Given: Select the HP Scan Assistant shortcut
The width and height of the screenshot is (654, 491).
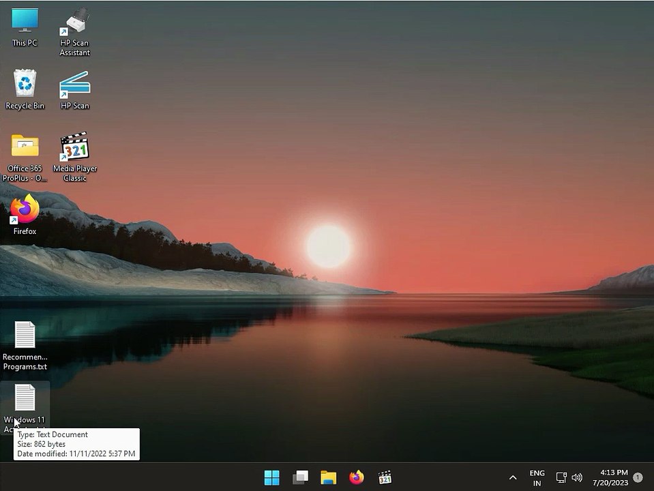Looking at the screenshot, I should (74, 31).
